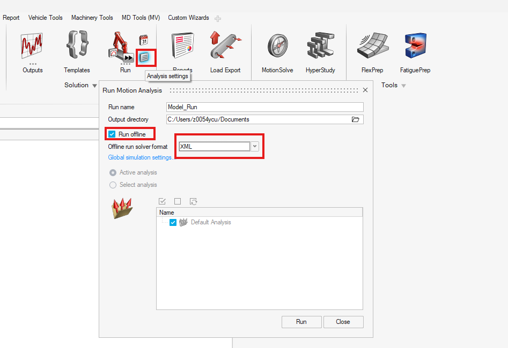Click the calendar icon above Analysis settings

coord(144,40)
